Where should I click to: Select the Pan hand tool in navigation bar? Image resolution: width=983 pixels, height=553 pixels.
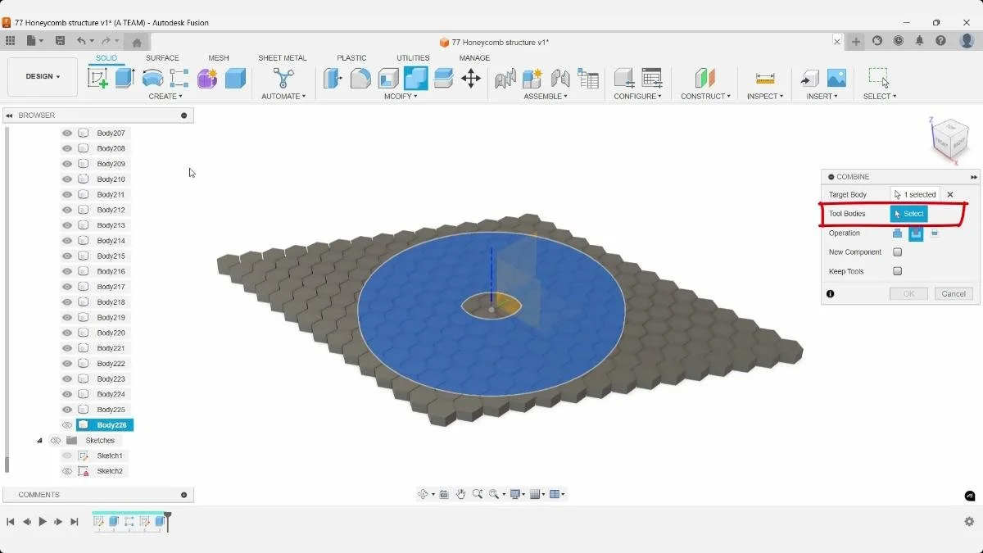(x=461, y=494)
